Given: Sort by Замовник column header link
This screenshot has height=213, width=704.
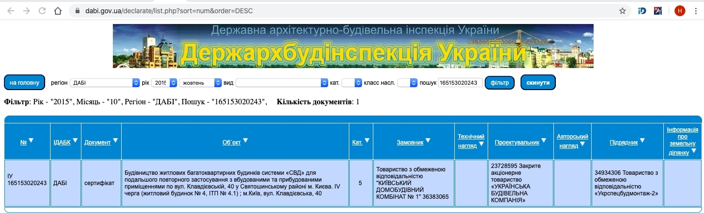Looking at the screenshot, I should click(x=410, y=142).
